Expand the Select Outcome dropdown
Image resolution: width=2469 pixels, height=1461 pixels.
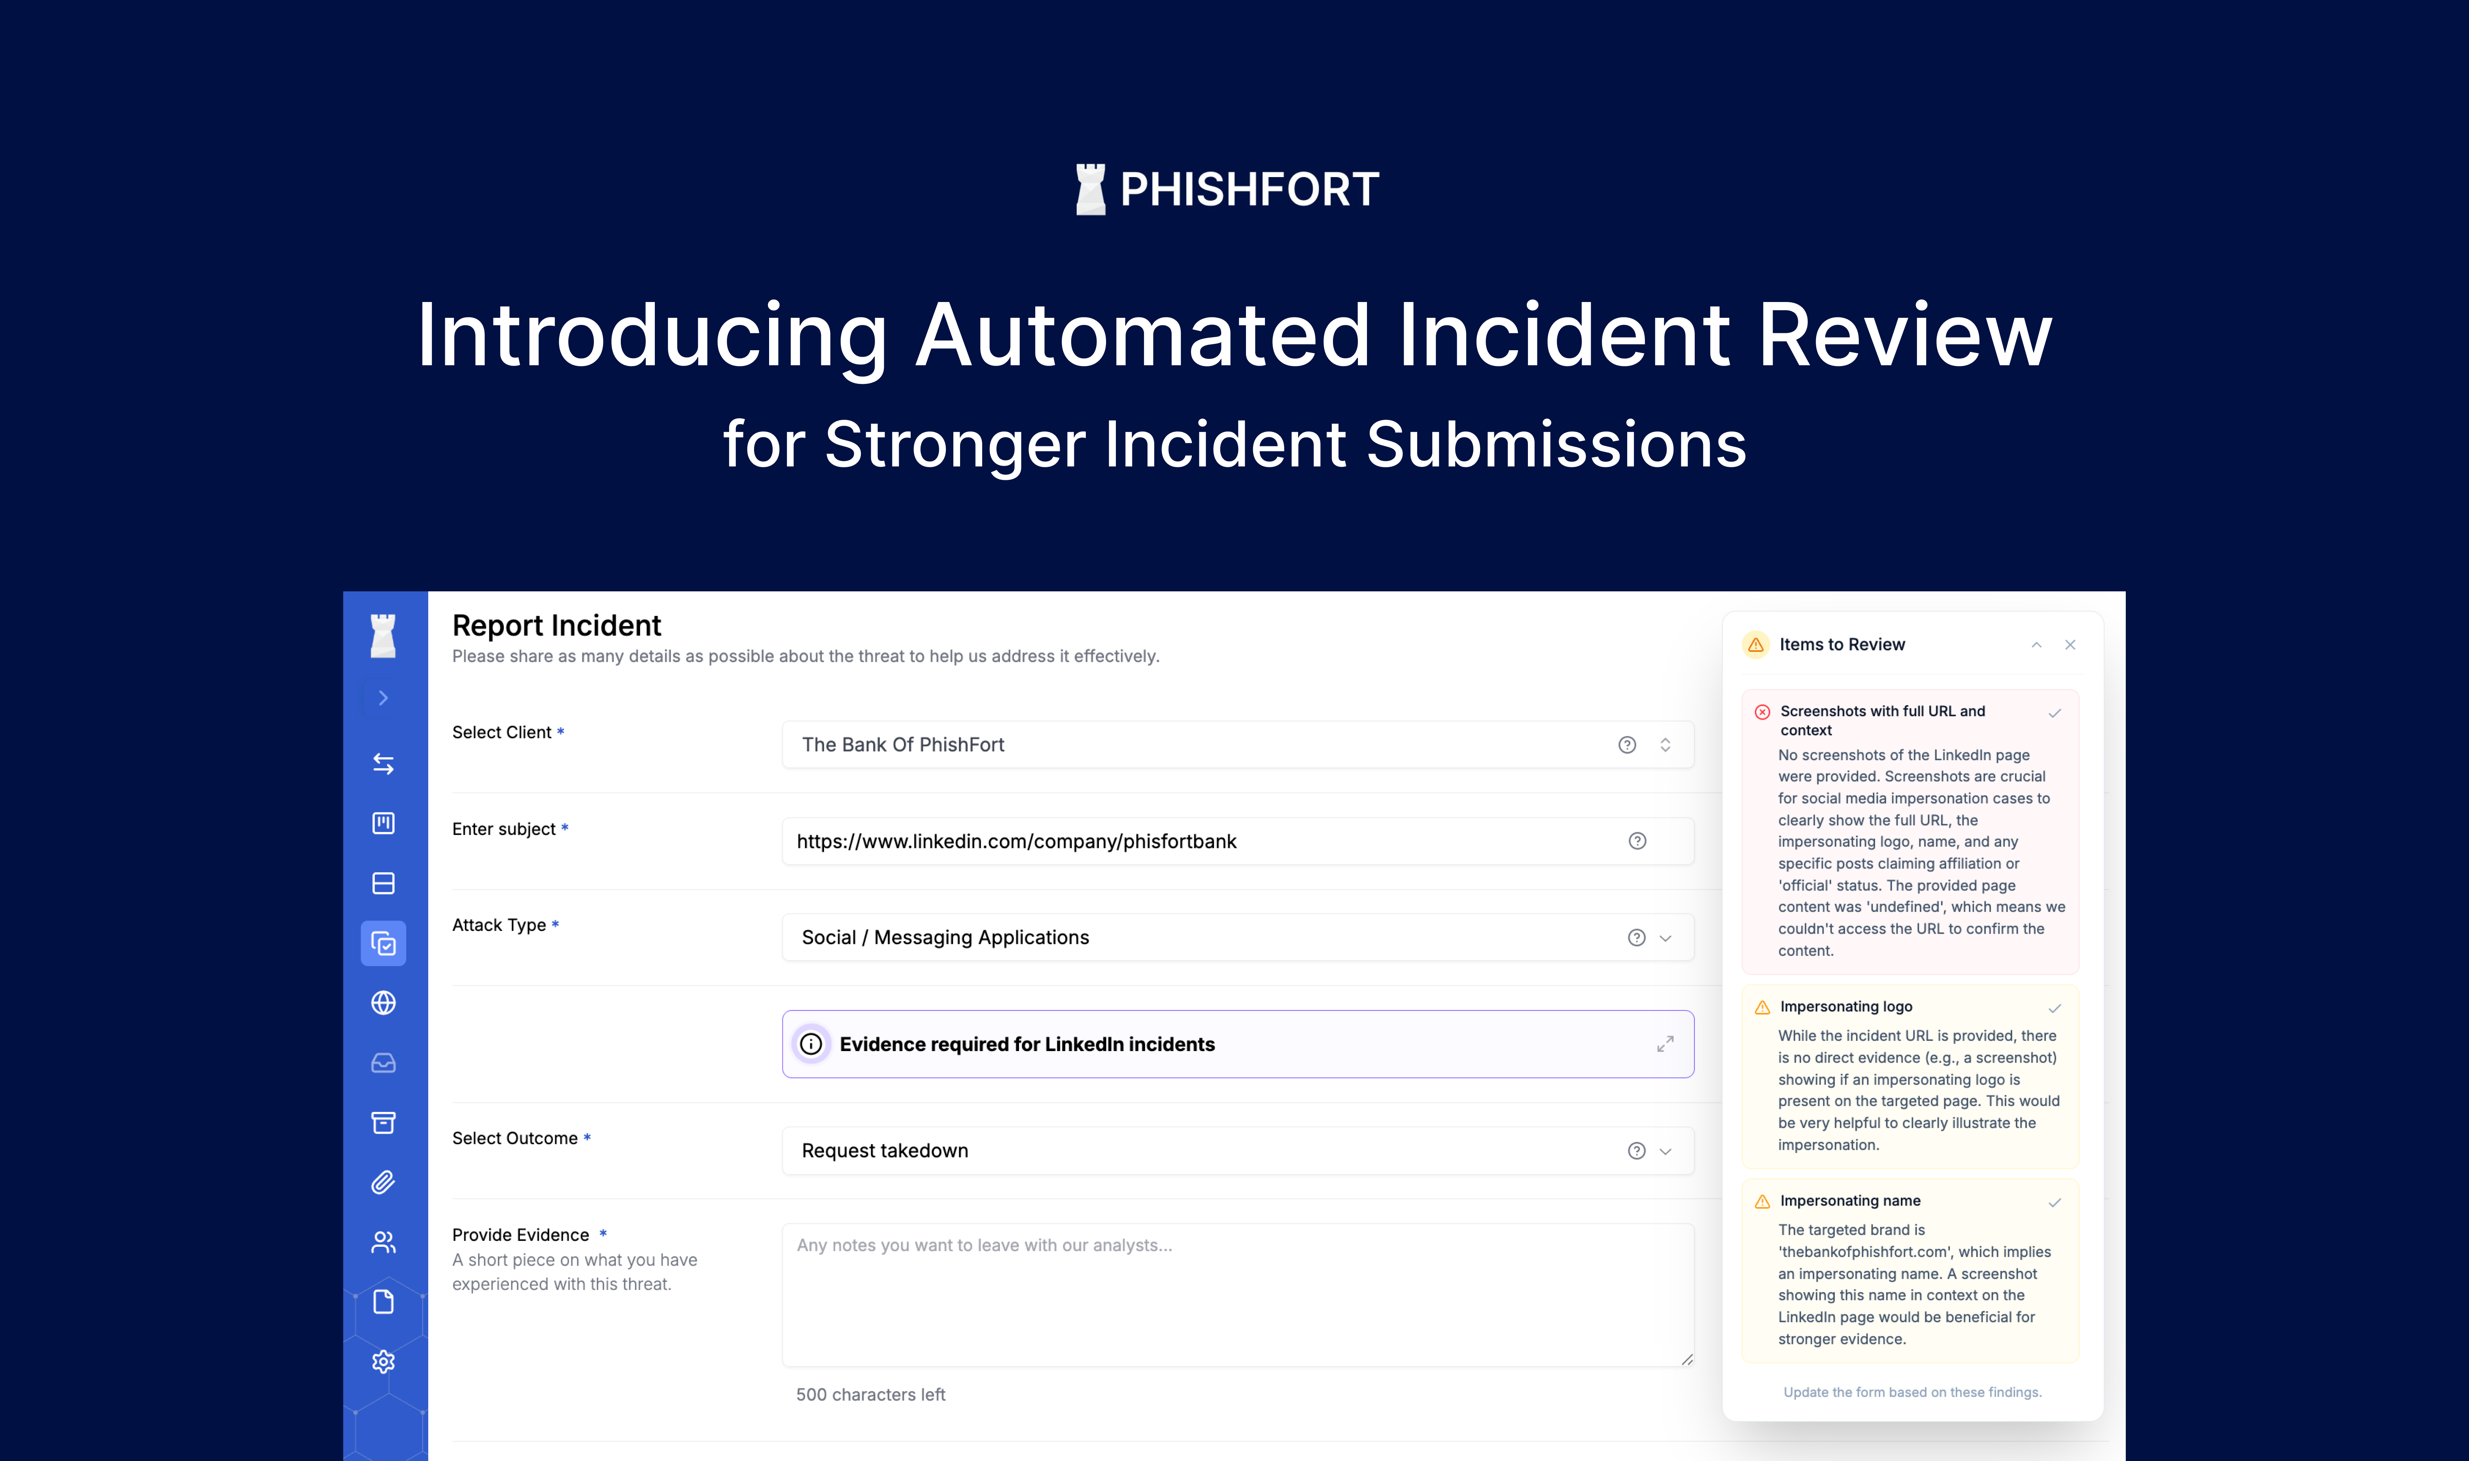1666,1150
